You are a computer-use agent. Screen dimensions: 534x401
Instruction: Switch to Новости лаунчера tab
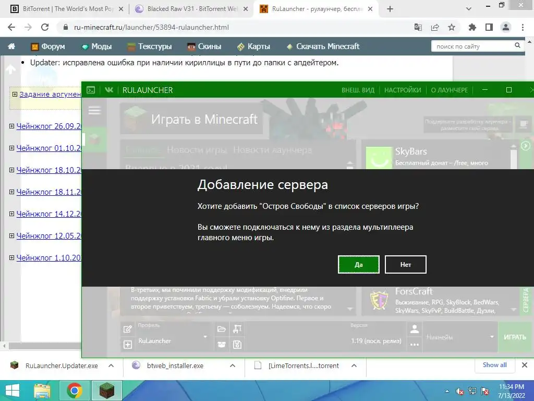point(272,150)
